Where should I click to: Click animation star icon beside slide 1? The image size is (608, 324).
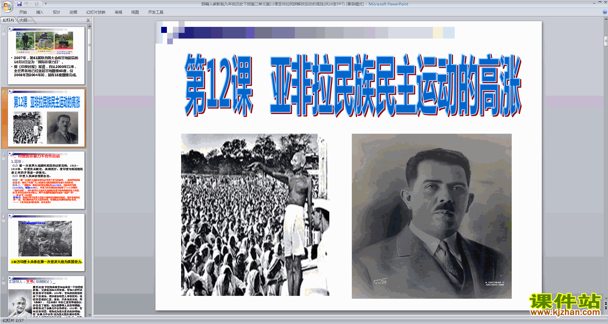[3, 34]
